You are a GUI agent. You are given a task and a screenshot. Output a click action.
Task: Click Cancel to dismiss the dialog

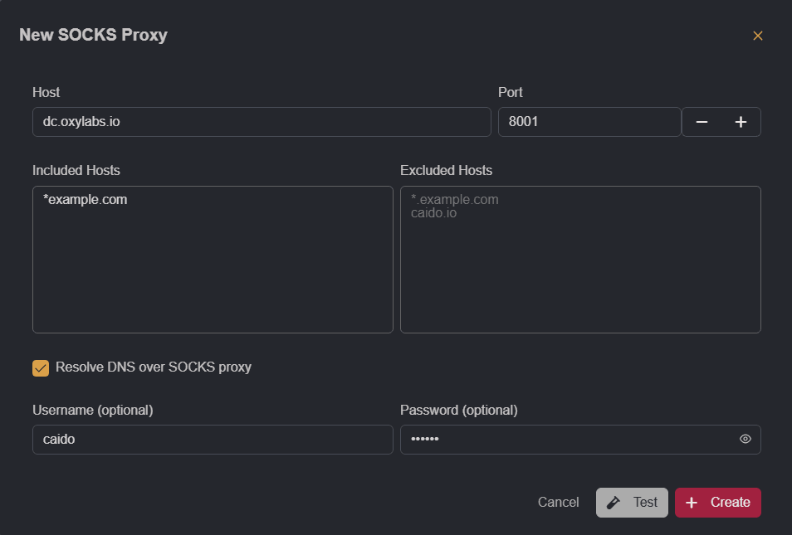pos(558,502)
